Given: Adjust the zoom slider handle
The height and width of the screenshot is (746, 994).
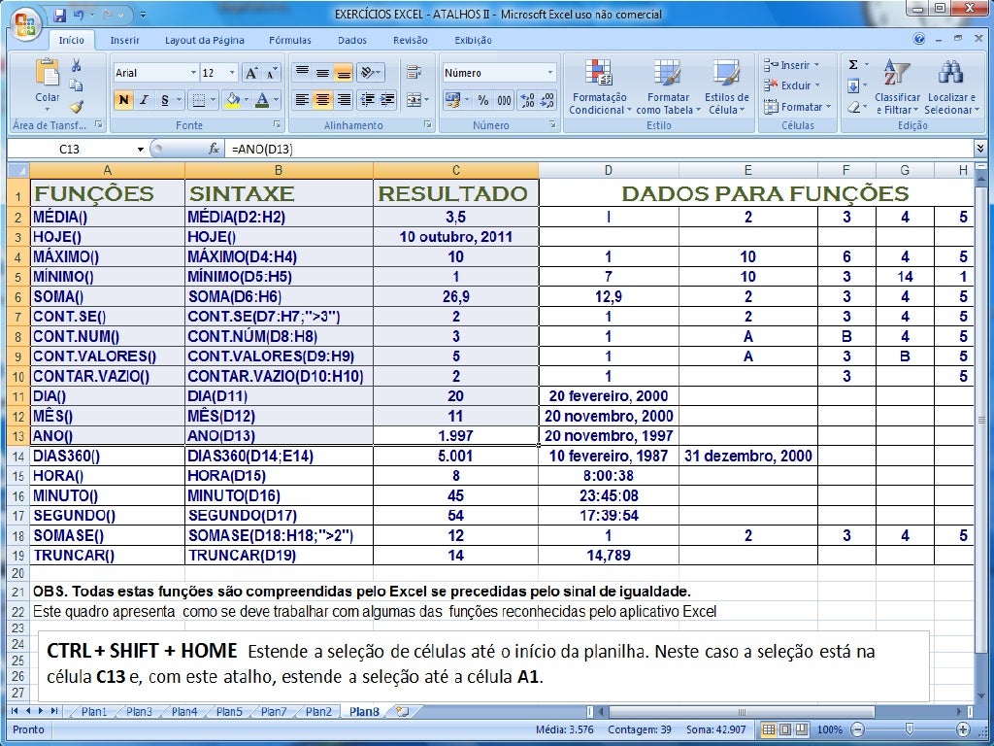Looking at the screenshot, I should 910,729.
